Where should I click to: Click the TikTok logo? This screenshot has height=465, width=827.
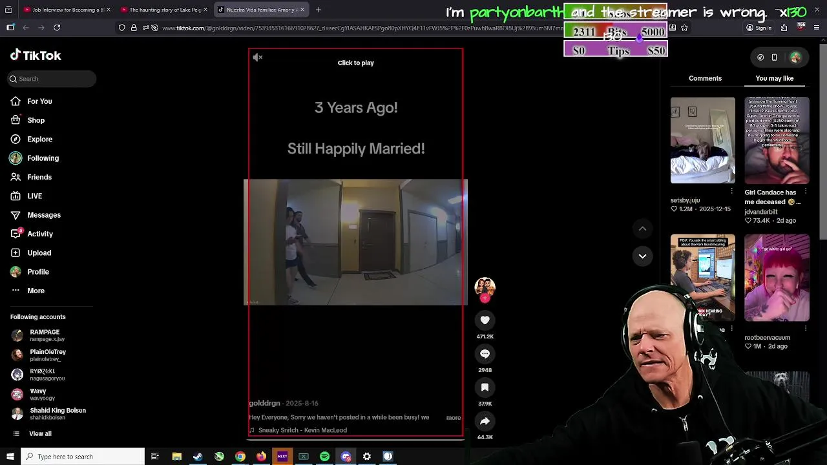click(x=36, y=56)
